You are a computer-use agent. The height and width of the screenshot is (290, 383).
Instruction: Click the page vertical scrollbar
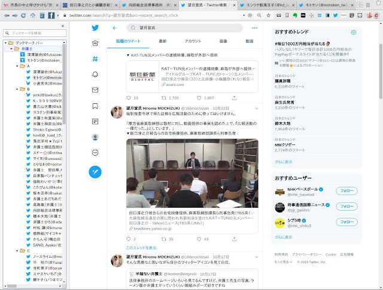[x=381, y=71]
